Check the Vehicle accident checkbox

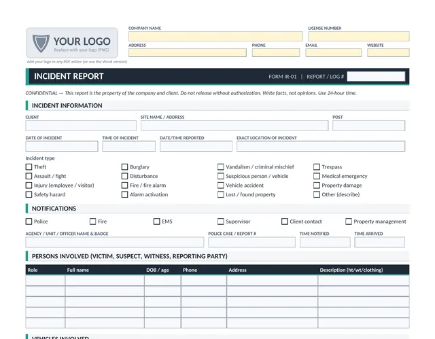(x=220, y=185)
